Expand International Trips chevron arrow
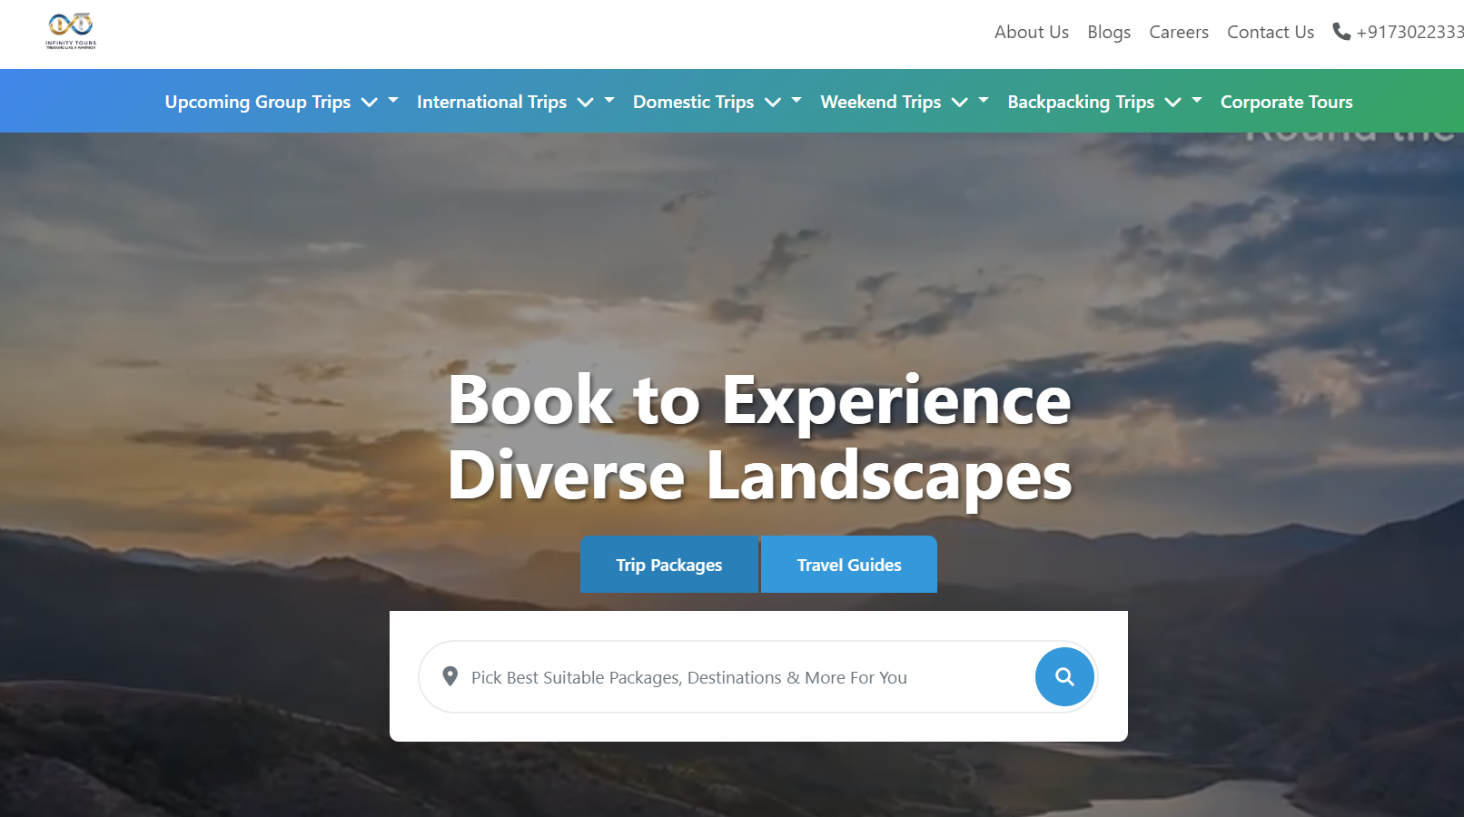 click(586, 103)
